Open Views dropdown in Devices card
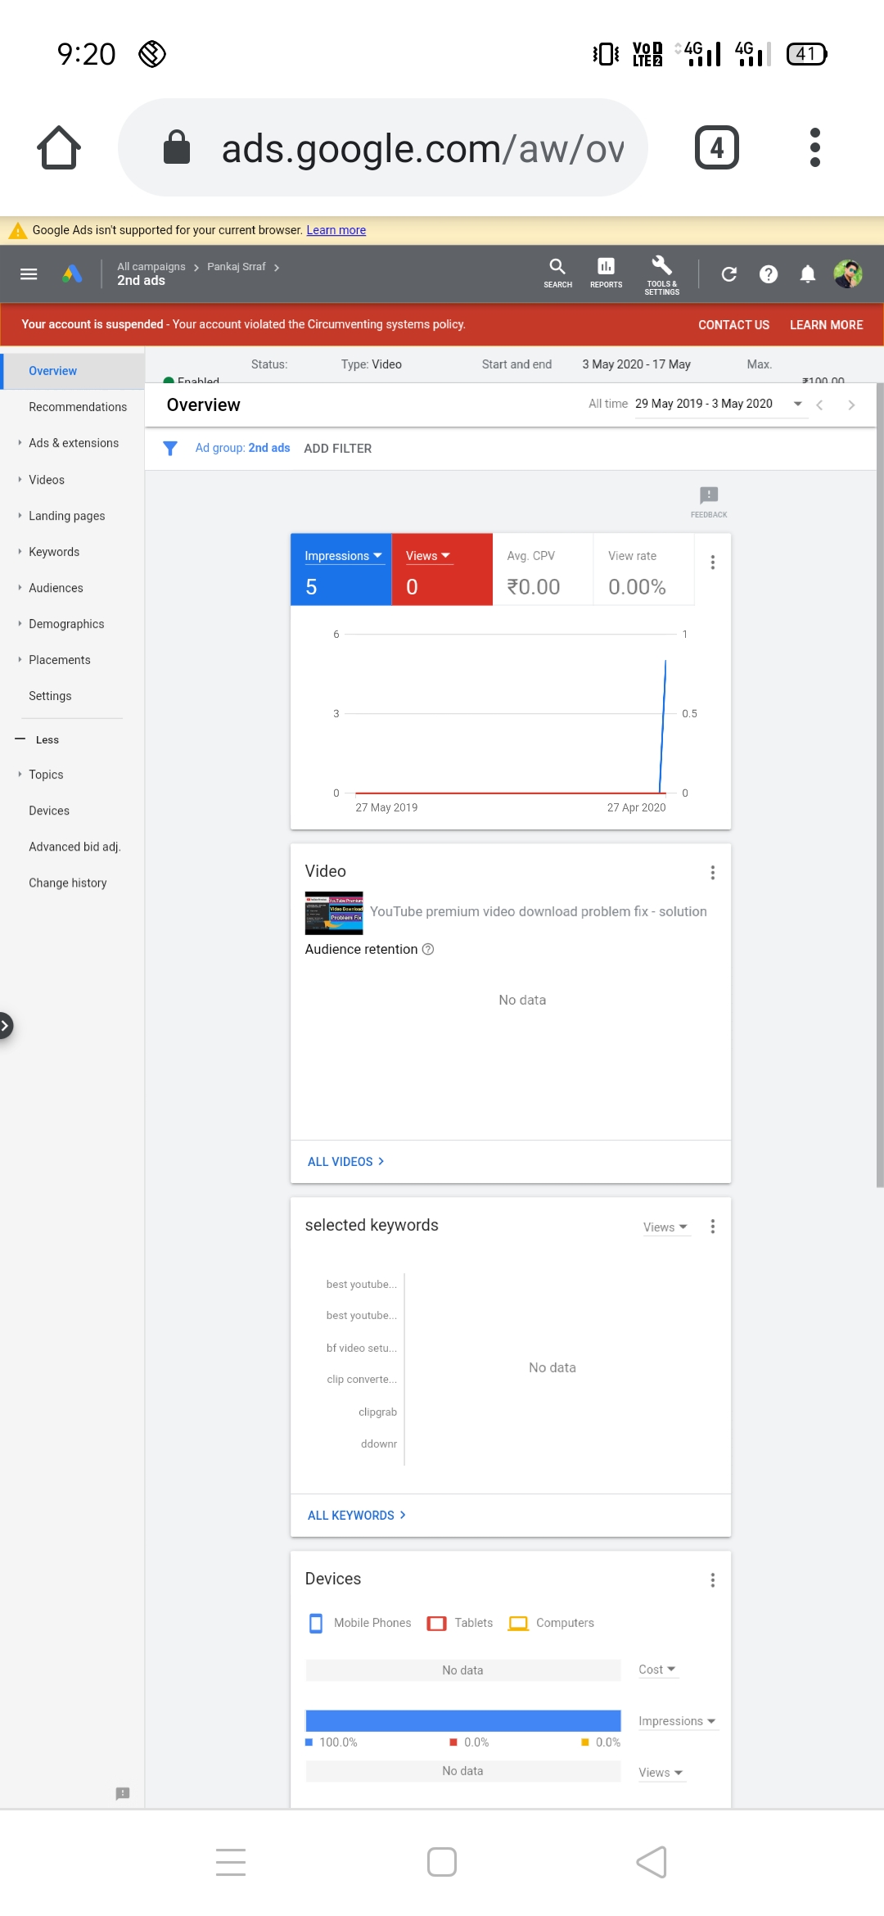Image resolution: width=884 pixels, height=1916 pixels. click(661, 1773)
